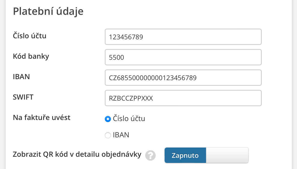Click the Na faktuře uvést label
297x169 pixels.
[x=42, y=118]
